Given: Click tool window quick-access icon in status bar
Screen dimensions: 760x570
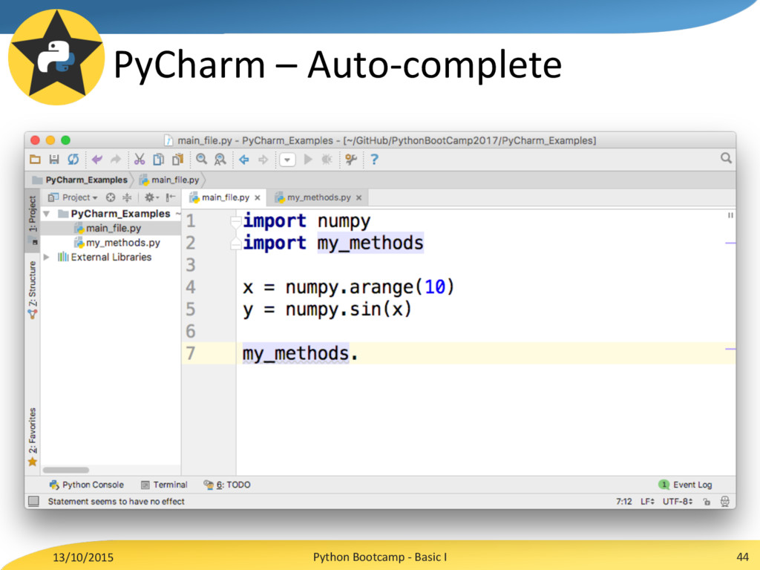Looking at the screenshot, I should tap(33, 501).
